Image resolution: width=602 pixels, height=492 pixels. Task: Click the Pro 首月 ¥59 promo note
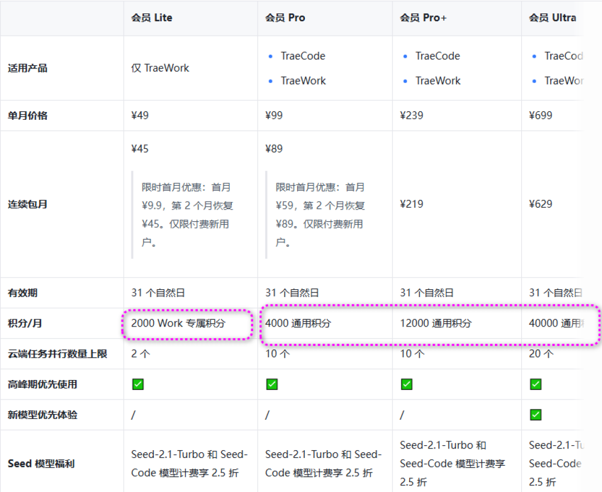(320, 215)
